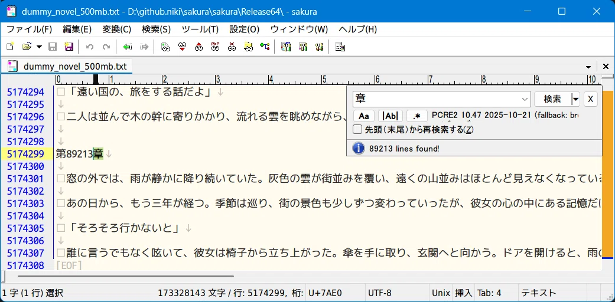Open the ツール(T) menu
Screen dimensions: 615x302
pyautogui.click(x=200, y=29)
